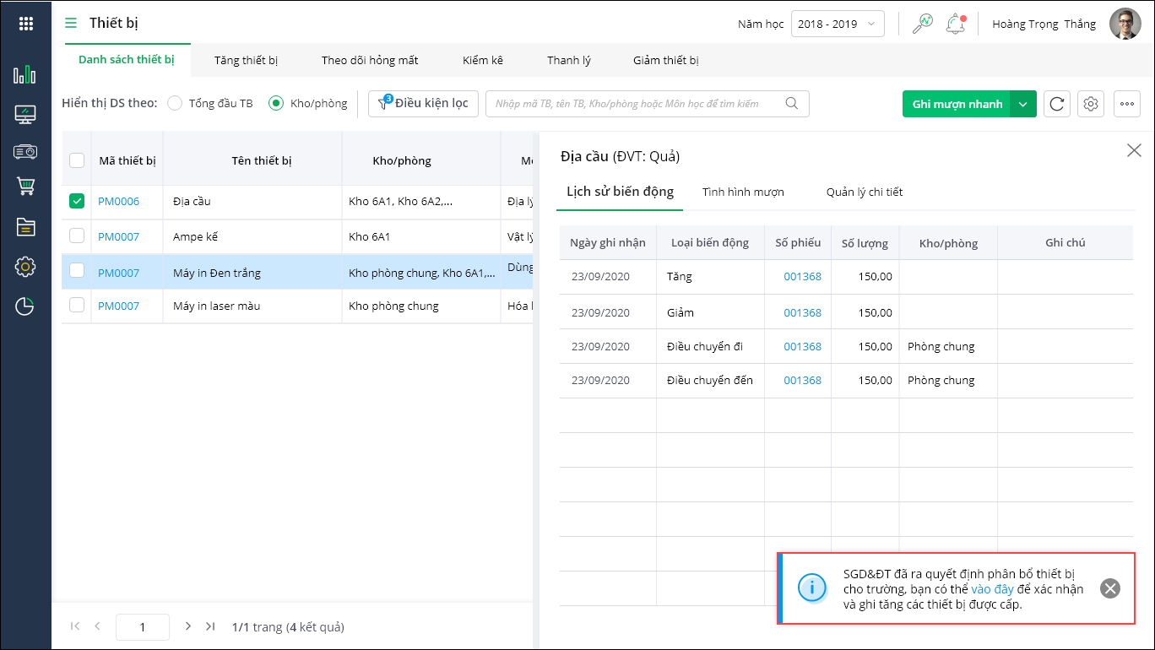The height and width of the screenshot is (650, 1155).
Task: Uncheck the Địa cầu row checkbox
Action: point(77,201)
